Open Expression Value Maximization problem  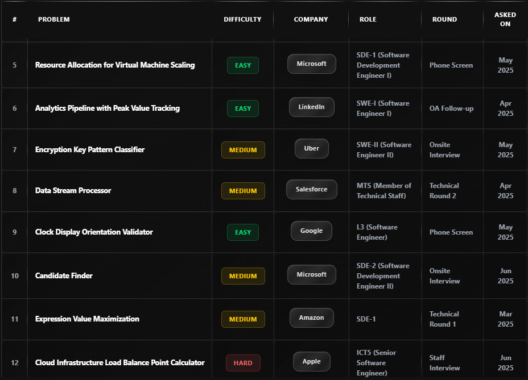tap(87, 319)
